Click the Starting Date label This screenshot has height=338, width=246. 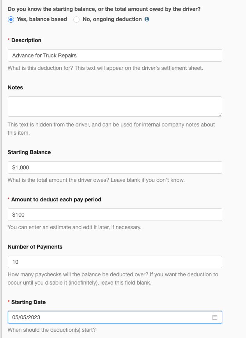tap(28, 302)
